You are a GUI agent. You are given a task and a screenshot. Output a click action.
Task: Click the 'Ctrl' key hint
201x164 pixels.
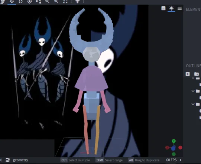click(x=64, y=160)
